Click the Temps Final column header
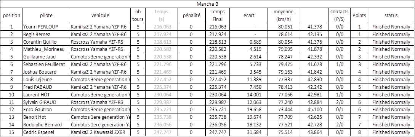This screenshot has height=137, width=415. (218, 15)
